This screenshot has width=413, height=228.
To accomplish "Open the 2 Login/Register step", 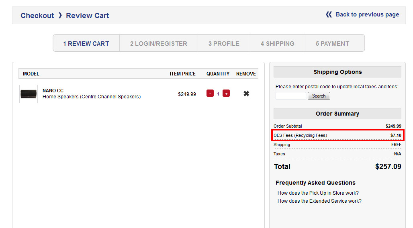I will coord(159,43).
